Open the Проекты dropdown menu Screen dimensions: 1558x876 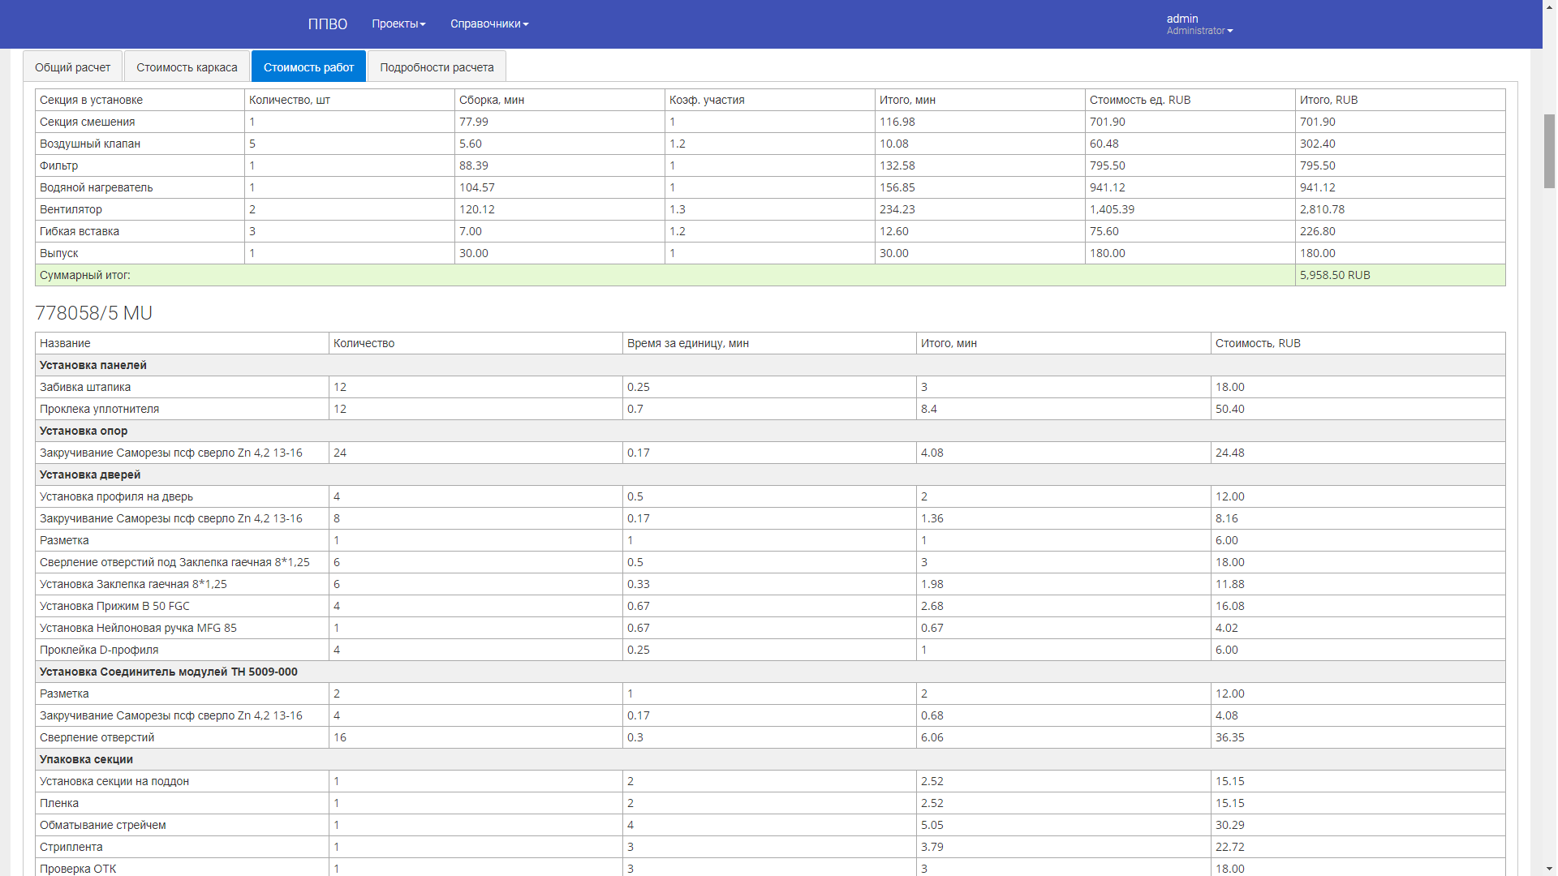398,24
